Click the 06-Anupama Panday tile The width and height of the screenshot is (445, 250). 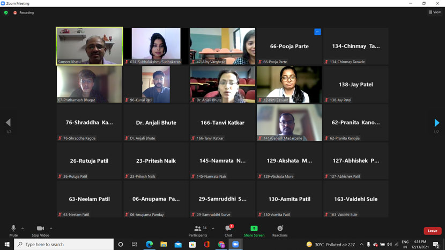coord(156,199)
